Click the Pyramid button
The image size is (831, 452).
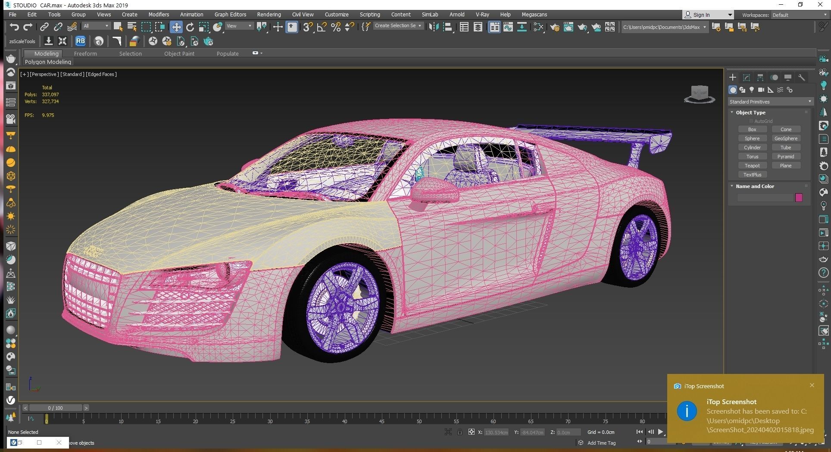point(786,157)
